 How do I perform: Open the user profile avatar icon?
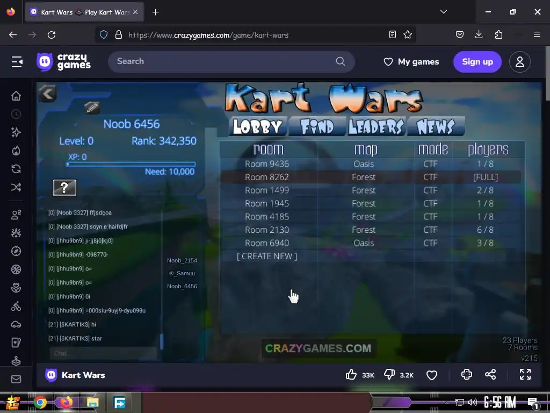tap(519, 62)
